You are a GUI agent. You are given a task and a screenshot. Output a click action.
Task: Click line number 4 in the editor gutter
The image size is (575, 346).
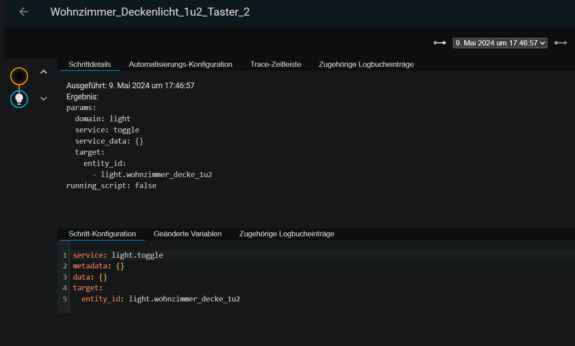(65, 288)
